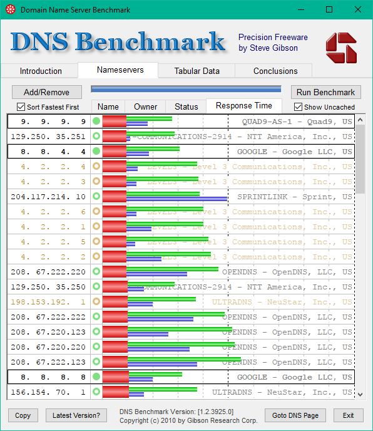Open the Introduction tab

(x=39, y=71)
